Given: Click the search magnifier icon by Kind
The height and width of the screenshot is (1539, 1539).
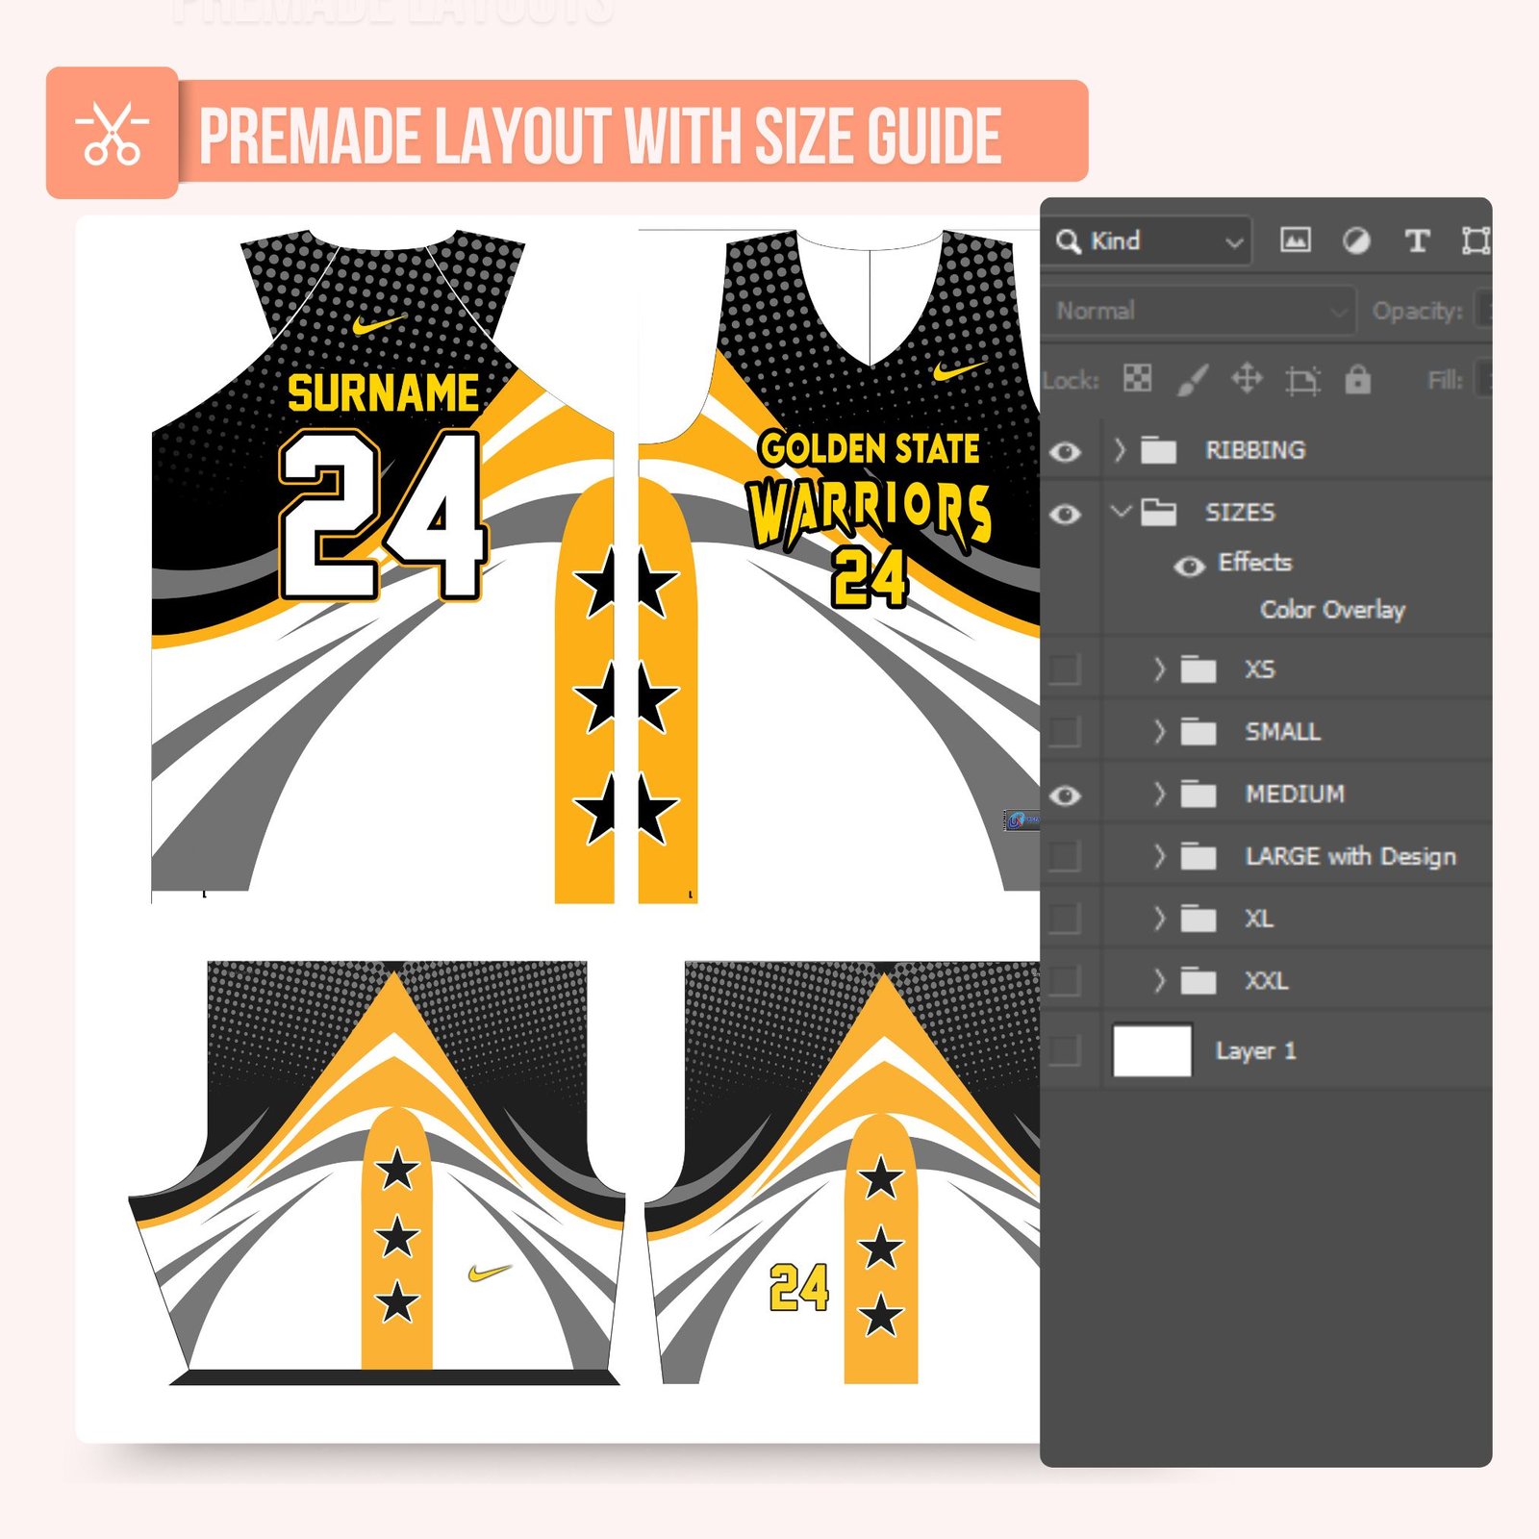Looking at the screenshot, I should click(x=1068, y=240).
